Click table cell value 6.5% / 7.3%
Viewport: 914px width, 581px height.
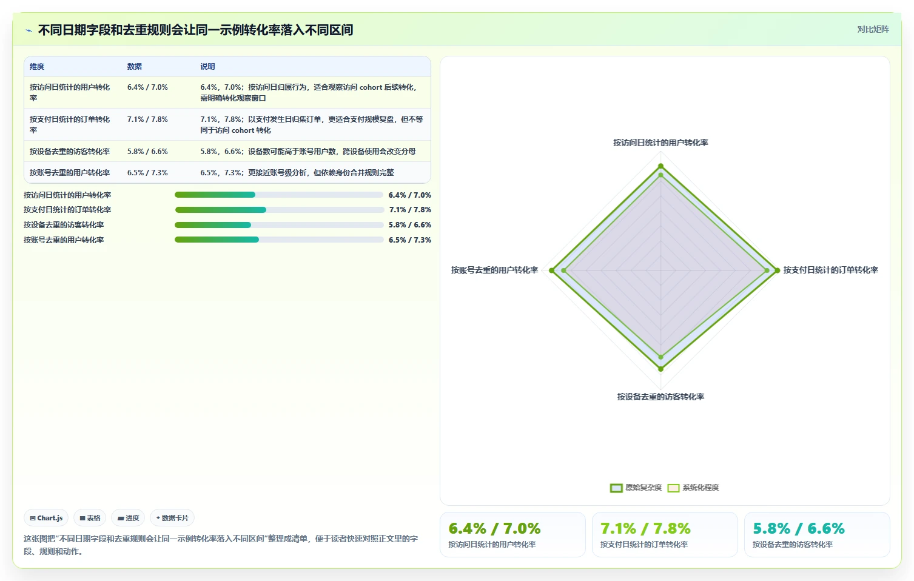147,173
